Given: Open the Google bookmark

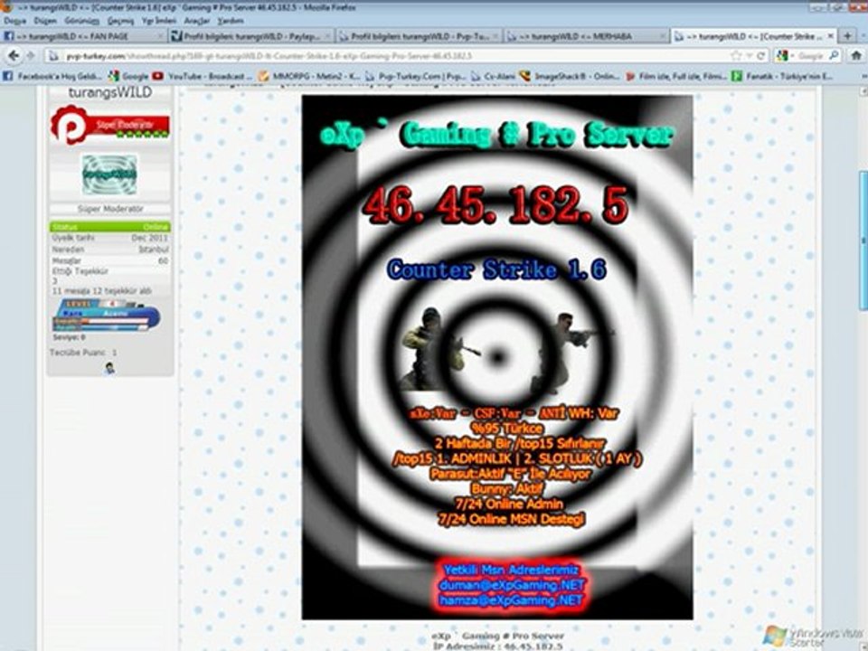Looking at the screenshot, I should coord(127,76).
